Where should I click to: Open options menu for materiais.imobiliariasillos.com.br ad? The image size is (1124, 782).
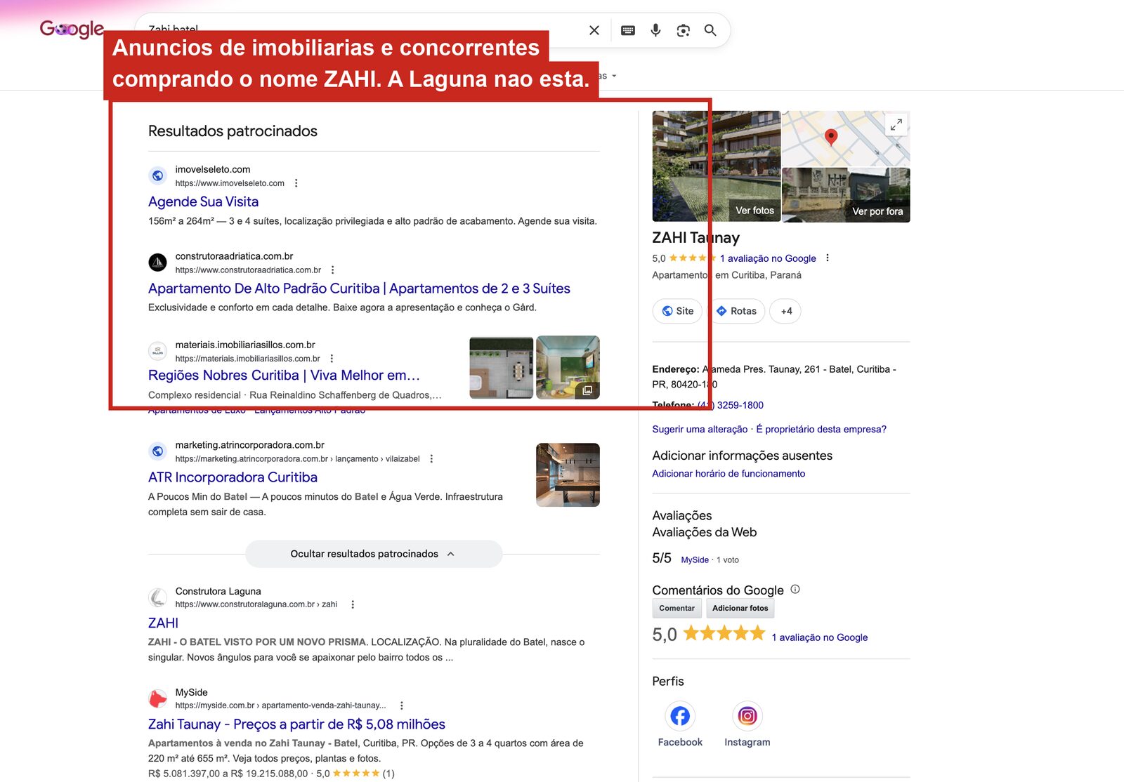(332, 359)
